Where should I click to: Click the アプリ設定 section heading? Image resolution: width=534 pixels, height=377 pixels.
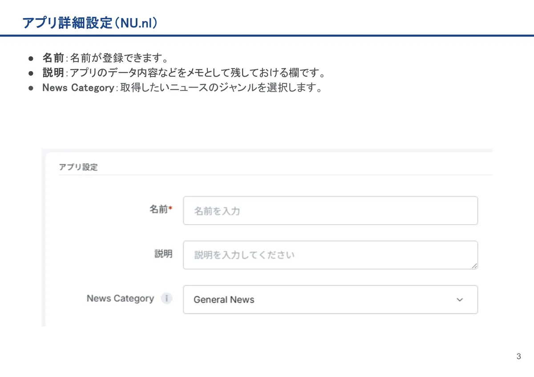pyautogui.click(x=78, y=167)
